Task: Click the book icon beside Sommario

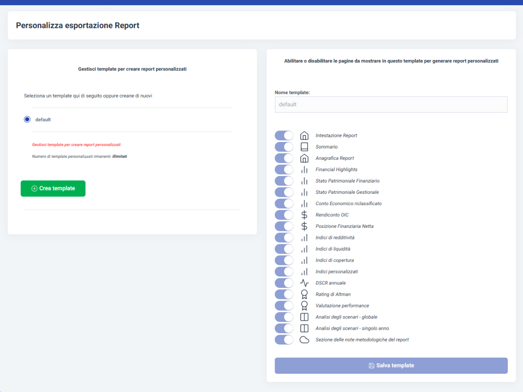Action: pyautogui.click(x=304, y=147)
